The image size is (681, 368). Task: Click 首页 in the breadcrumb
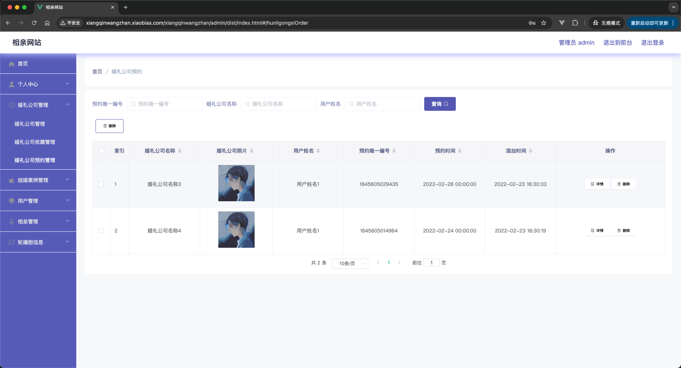point(97,72)
